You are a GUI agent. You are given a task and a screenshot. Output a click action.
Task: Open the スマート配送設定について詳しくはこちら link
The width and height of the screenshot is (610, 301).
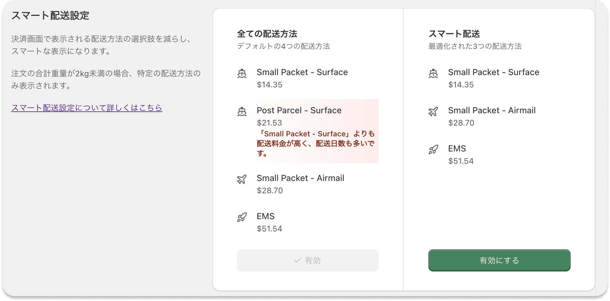tap(86, 108)
